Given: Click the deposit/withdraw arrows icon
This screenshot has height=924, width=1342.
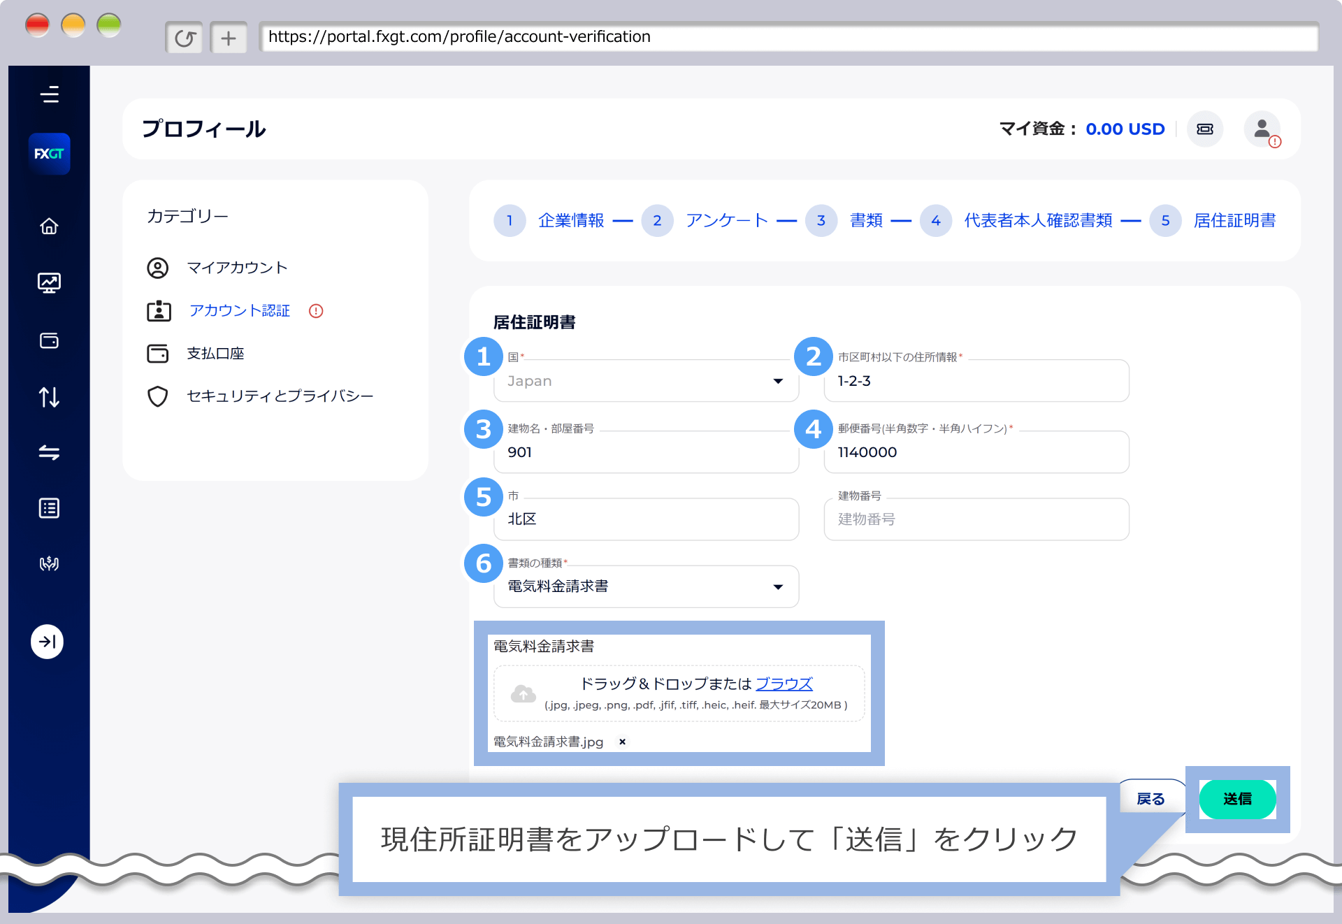Looking at the screenshot, I should [x=49, y=397].
